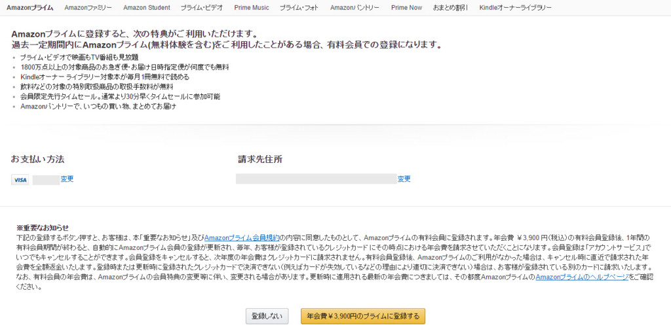Click 年会費¥3,900円のプライムに登録する button
This screenshot has width=671, height=335.
pyautogui.click(x=363, y=316)
